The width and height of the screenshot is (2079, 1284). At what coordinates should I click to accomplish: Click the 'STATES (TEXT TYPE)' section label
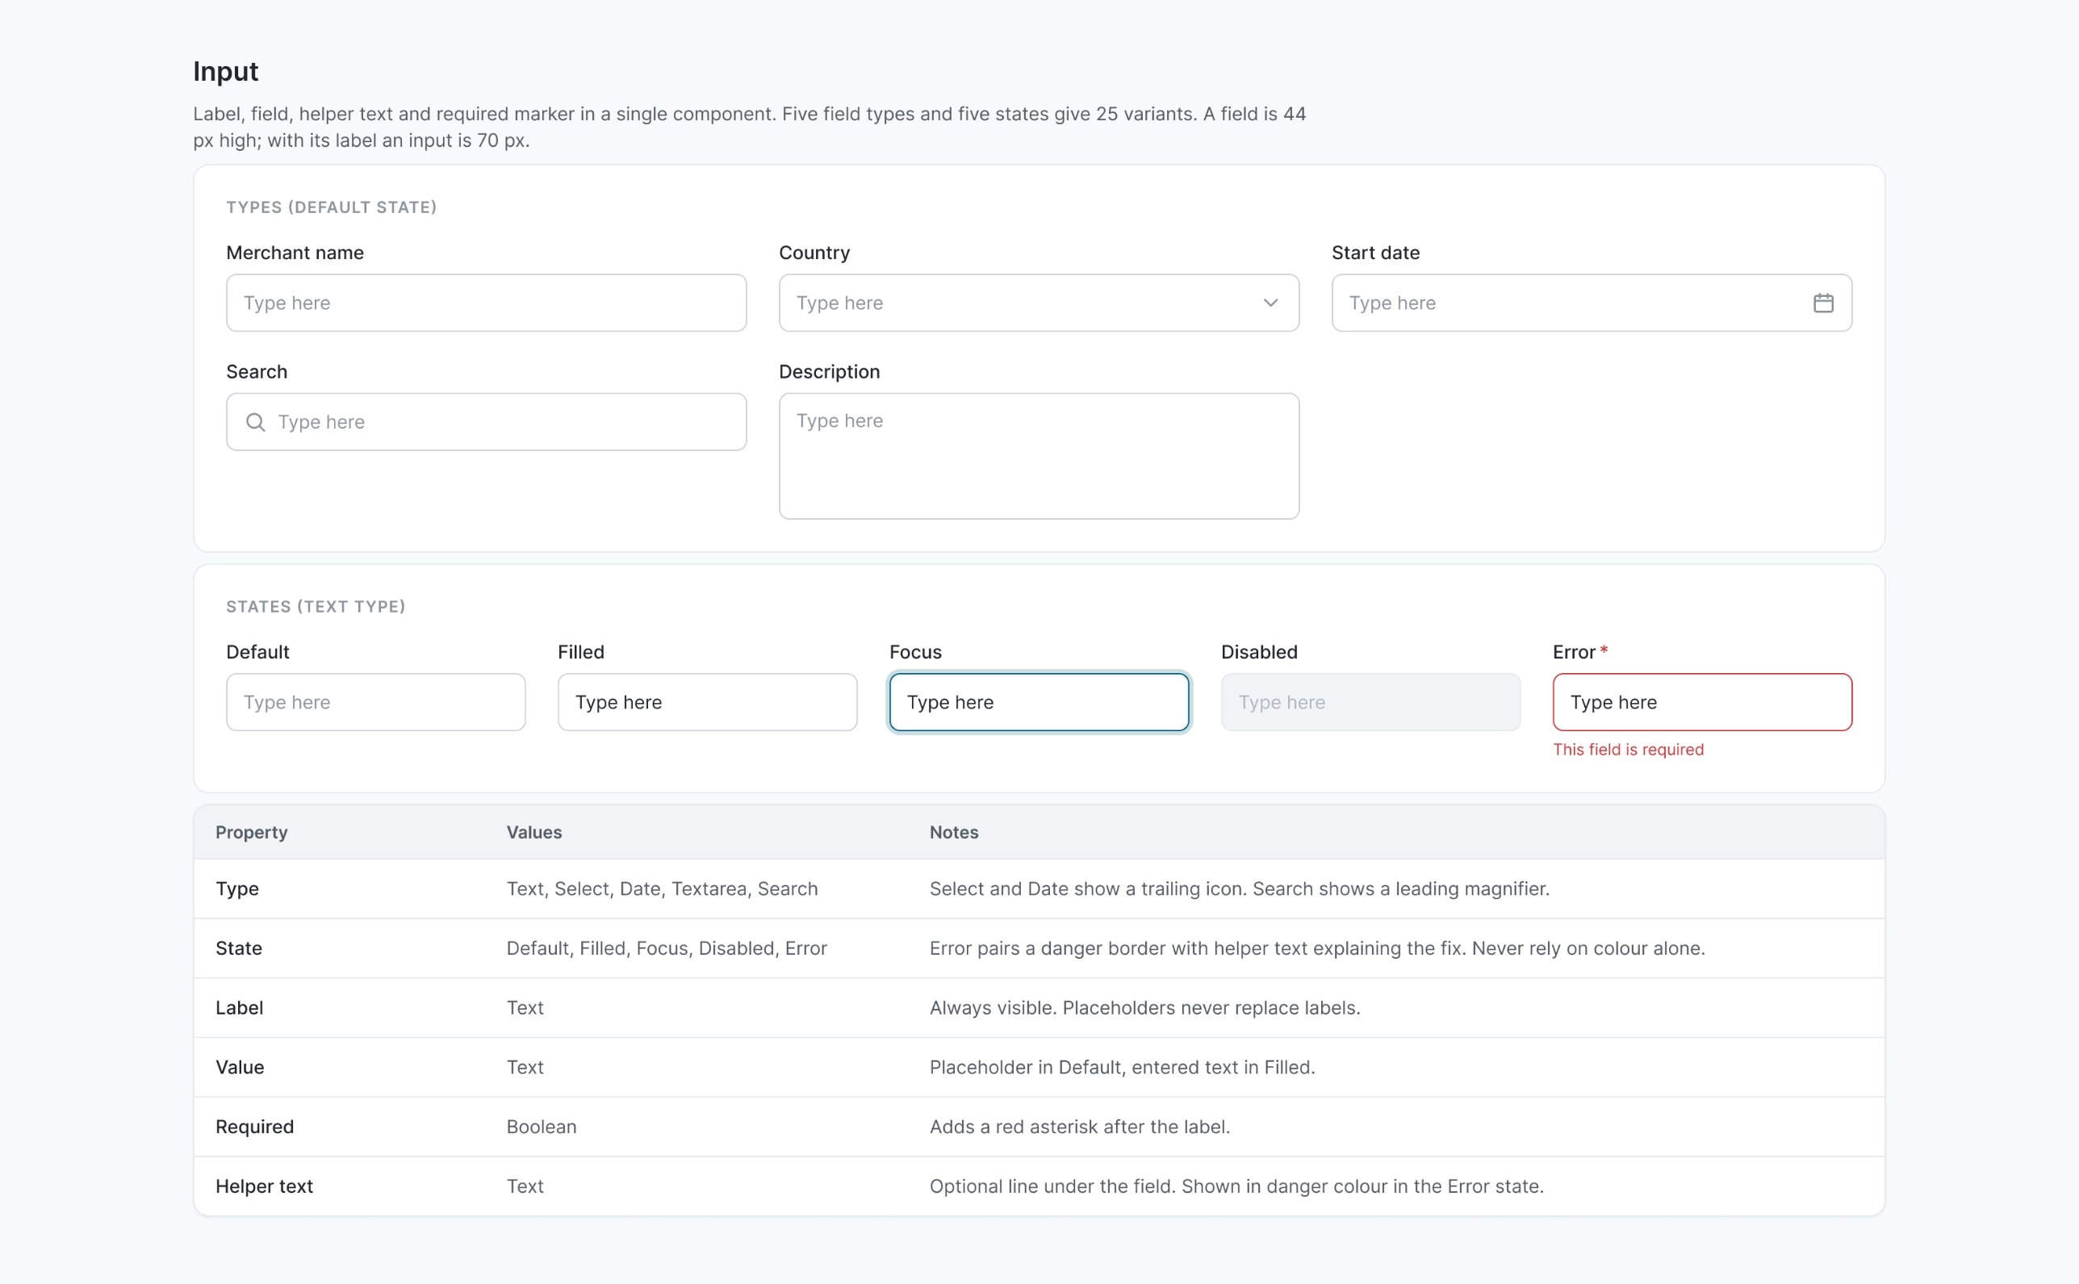pos(316,606)
